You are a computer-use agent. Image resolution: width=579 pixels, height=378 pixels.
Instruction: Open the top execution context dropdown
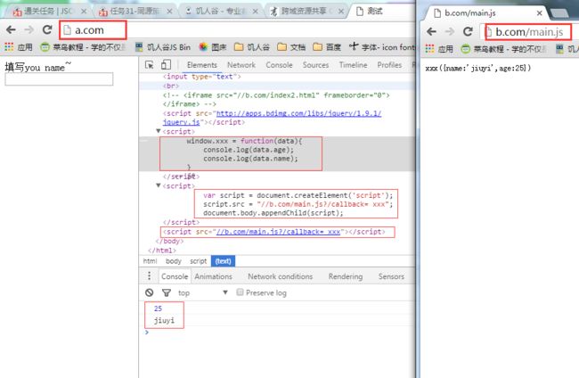(x=203, y=292)
